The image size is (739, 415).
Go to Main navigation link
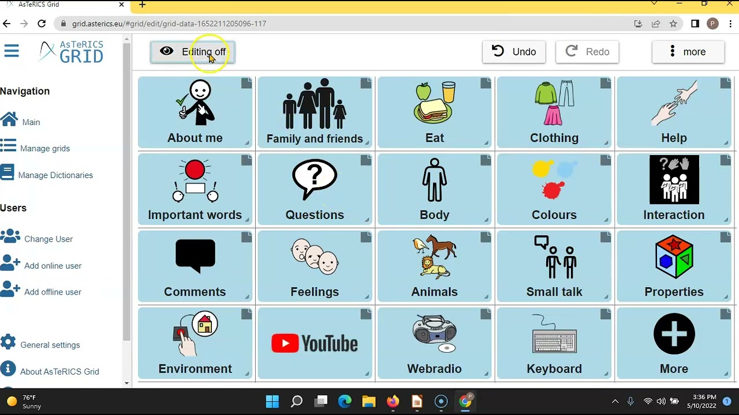[x=20, y=122]
